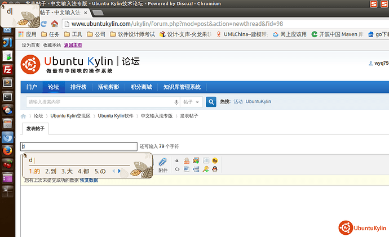
Task: Launch Sublime Text from the dock
Action: [x=7, y=83]
